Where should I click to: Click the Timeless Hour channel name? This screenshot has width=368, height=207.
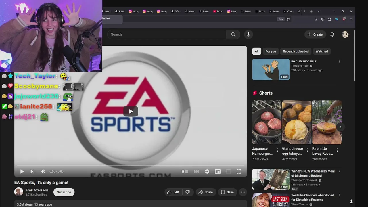[x=300, y=66]
